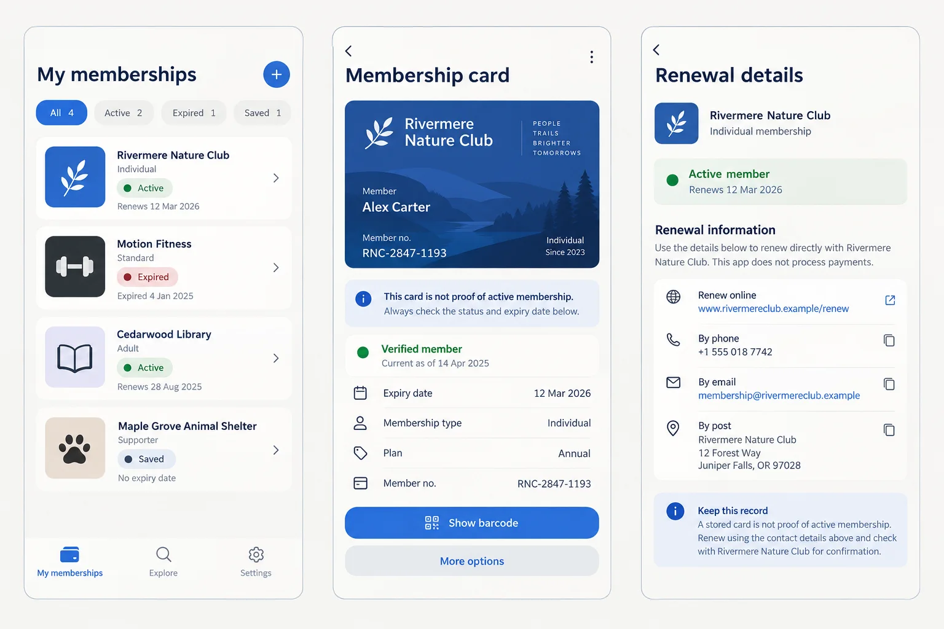Tap the Active badge on Cedarwood Library

[144, 367]
